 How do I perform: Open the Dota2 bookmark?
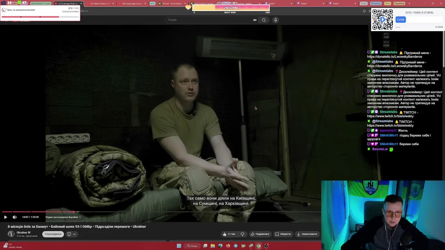364,3
